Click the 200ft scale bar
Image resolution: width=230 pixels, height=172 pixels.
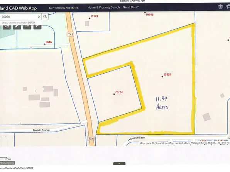(x=5, y=159)
